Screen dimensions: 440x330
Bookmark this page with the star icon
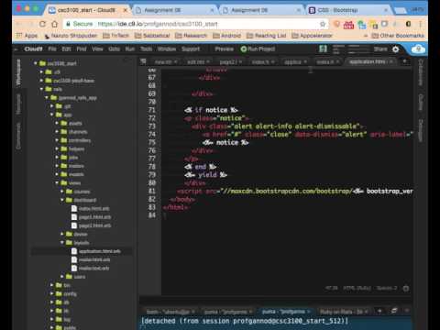323,24
